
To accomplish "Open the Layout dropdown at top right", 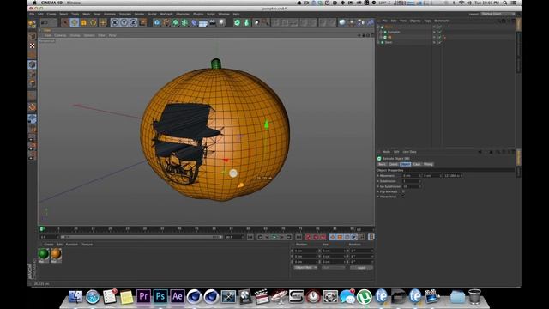I will pyautogui.click(x=498, y=14).
